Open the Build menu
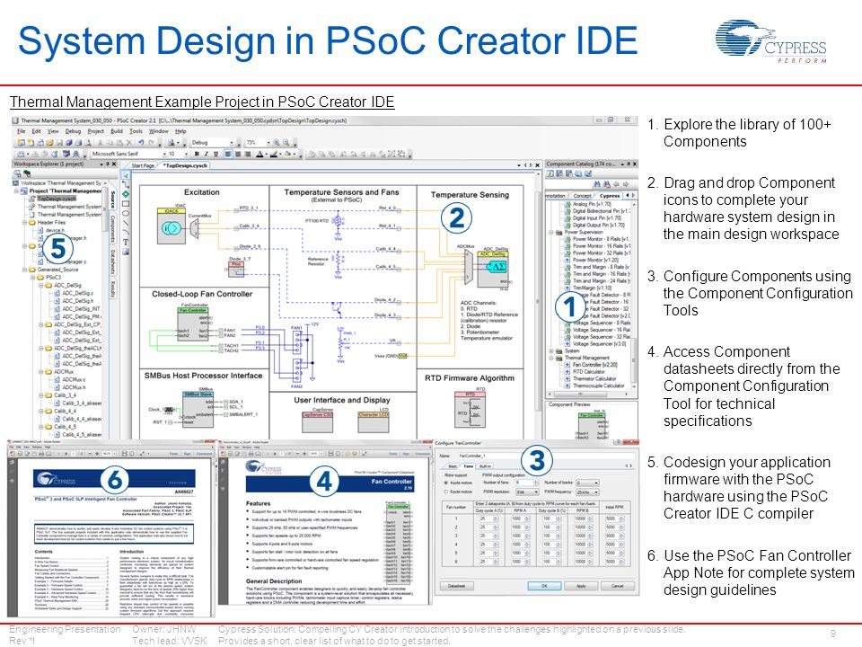The width and height of the screenshot is (862, 647). [x=117, y=131]
